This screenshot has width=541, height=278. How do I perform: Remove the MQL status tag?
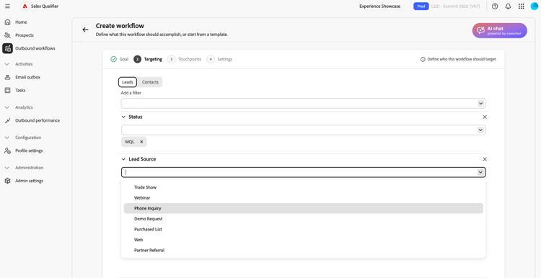(141, 142)
